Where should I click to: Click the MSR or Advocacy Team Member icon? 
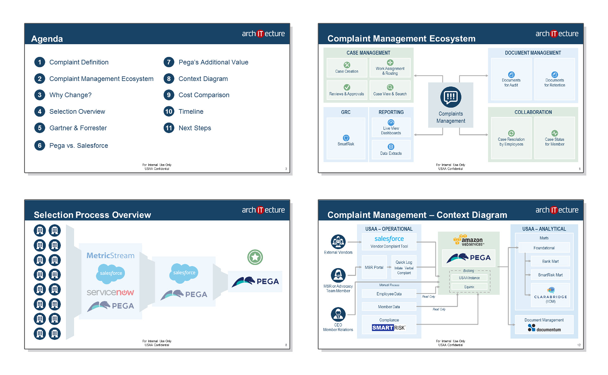tap(338, 275)
